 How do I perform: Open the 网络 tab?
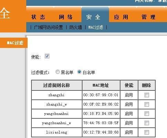point(66,17)
